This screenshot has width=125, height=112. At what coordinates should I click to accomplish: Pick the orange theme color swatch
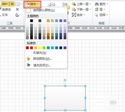tap(48, 21)
